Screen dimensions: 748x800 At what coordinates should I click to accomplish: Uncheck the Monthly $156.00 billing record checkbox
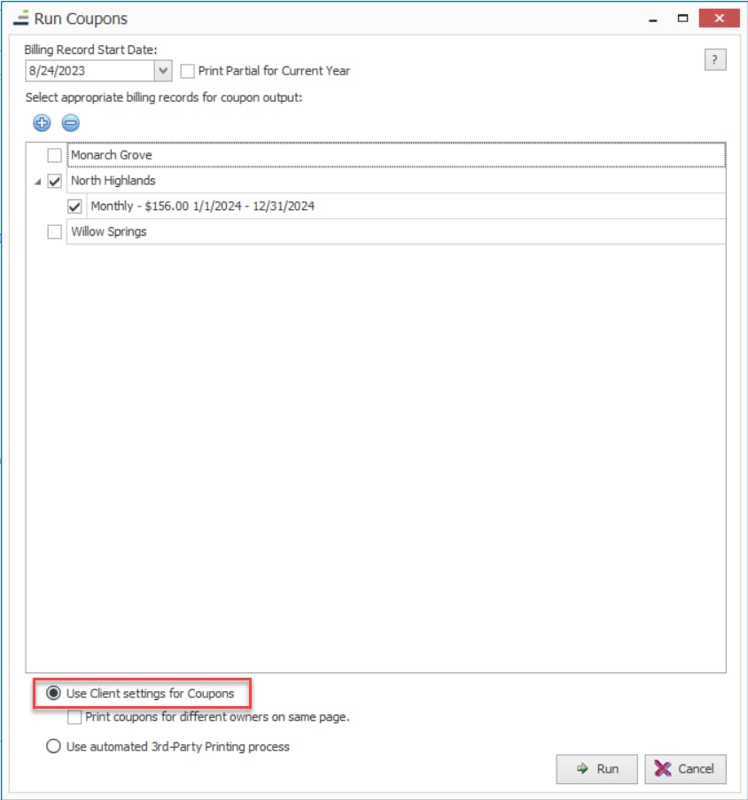pyautogui.click(x=74, y=206)
